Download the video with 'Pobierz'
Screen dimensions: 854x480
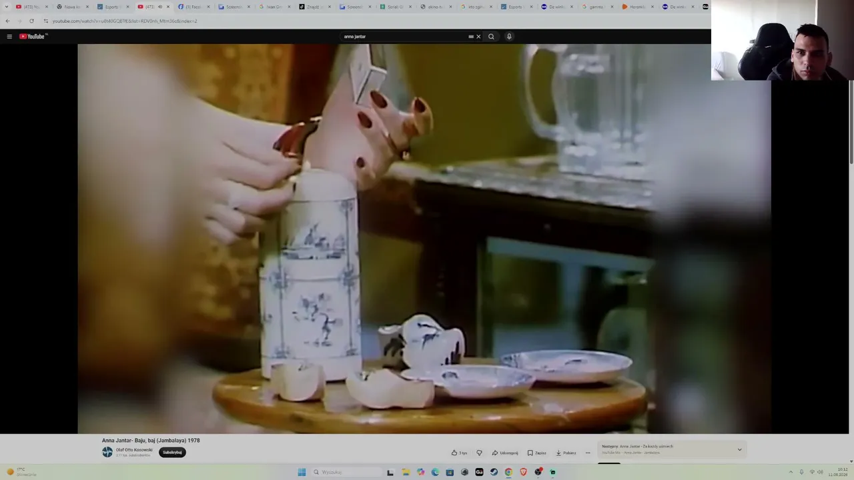[566, 453]
